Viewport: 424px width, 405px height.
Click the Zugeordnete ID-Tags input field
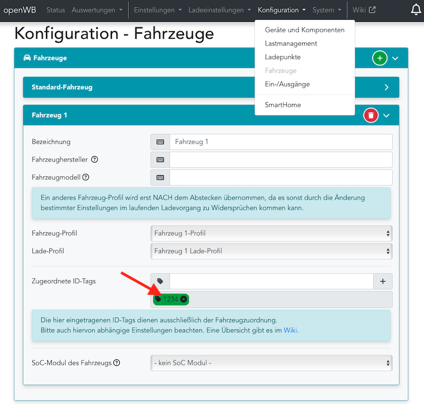[x=271, y=282]
